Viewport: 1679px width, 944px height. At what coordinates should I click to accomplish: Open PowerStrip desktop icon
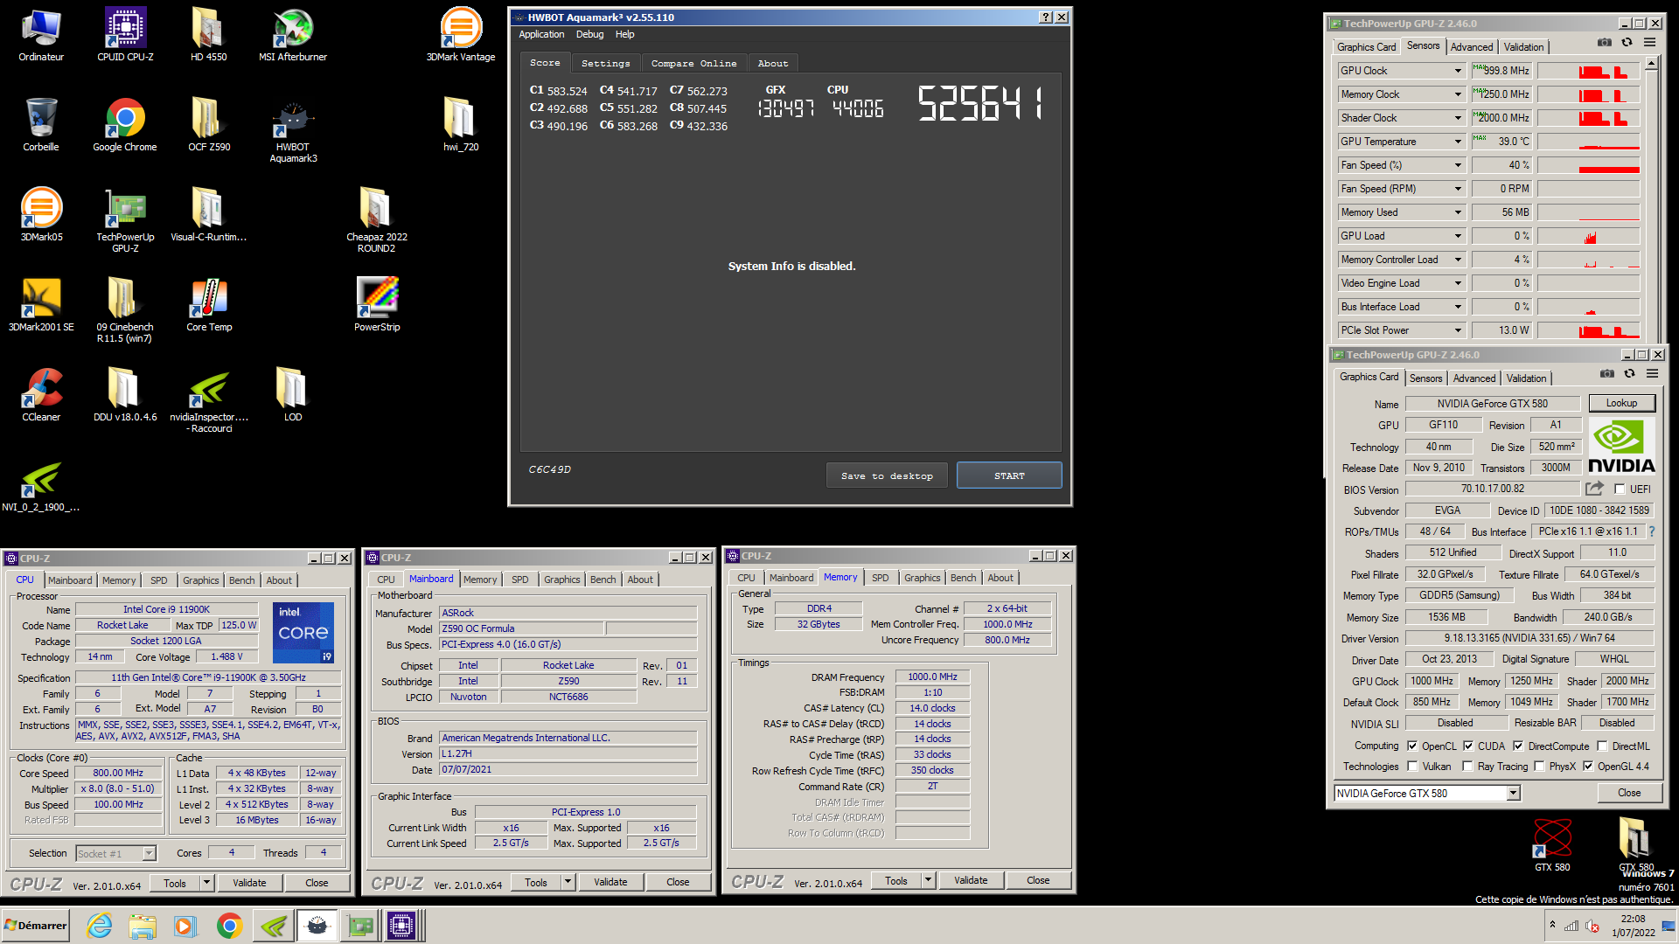pyautogui.click(x=377, y=305)
